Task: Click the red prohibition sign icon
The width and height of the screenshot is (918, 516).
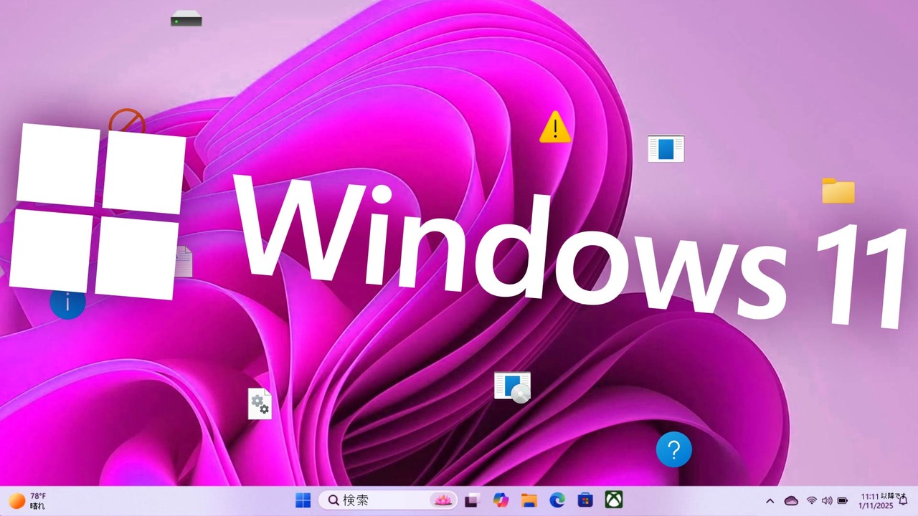Action: (x=127, y=122)
